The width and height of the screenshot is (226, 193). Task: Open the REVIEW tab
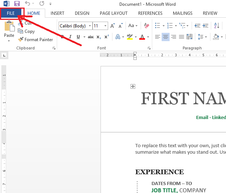pos(210,13)
